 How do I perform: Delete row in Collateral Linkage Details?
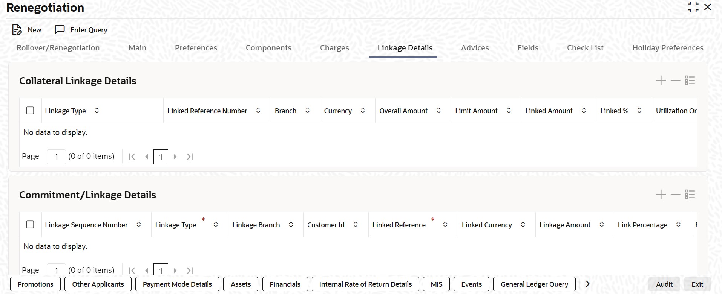675,81
